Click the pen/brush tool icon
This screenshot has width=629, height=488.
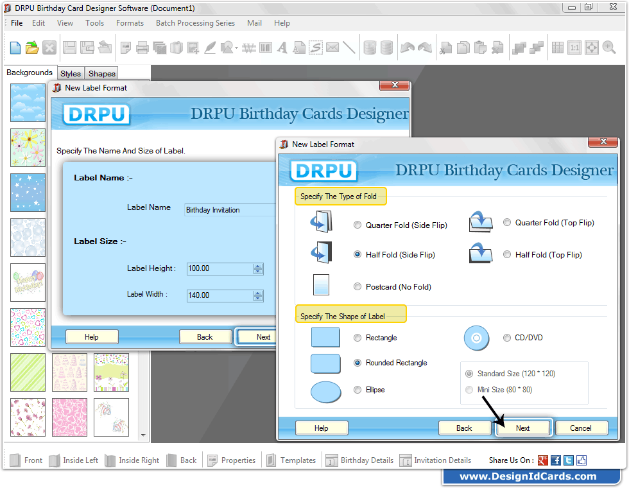coord(210,48)
